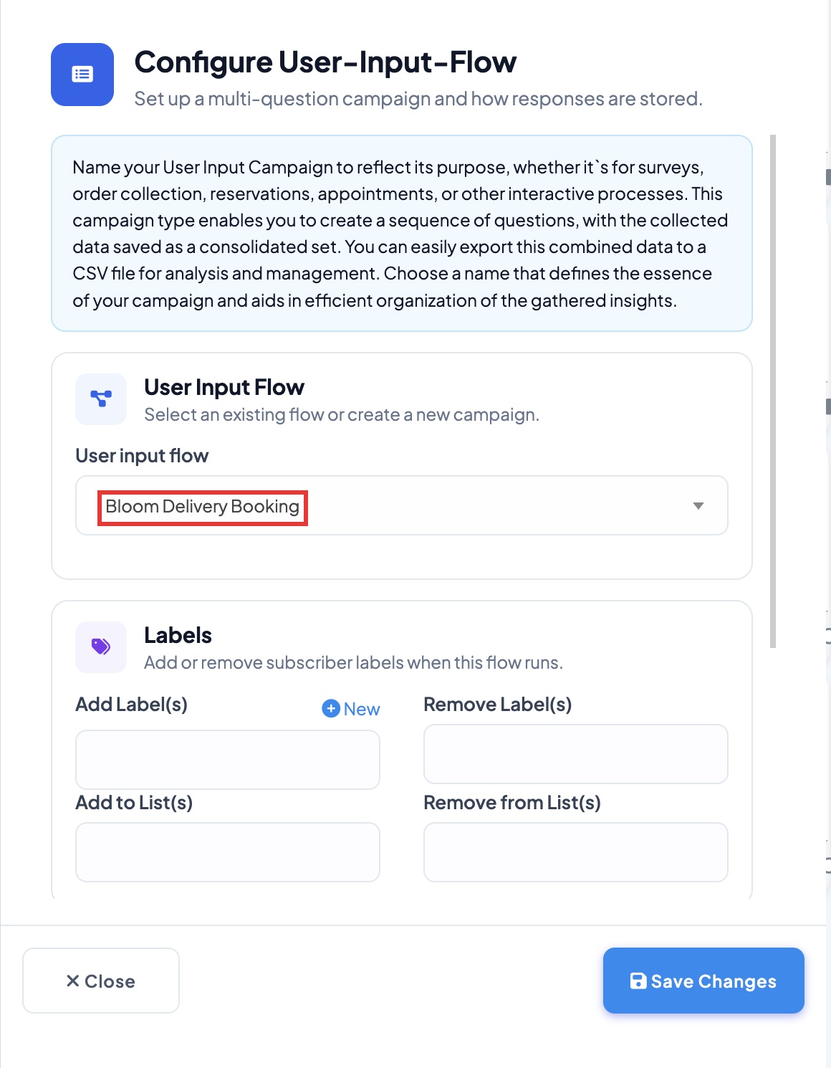Image resolution: width=831 pixels, height=1068 pixels.
Task: Focus the Remove from List(s) field
Action: pyautogui.click(x=576, y=852)
